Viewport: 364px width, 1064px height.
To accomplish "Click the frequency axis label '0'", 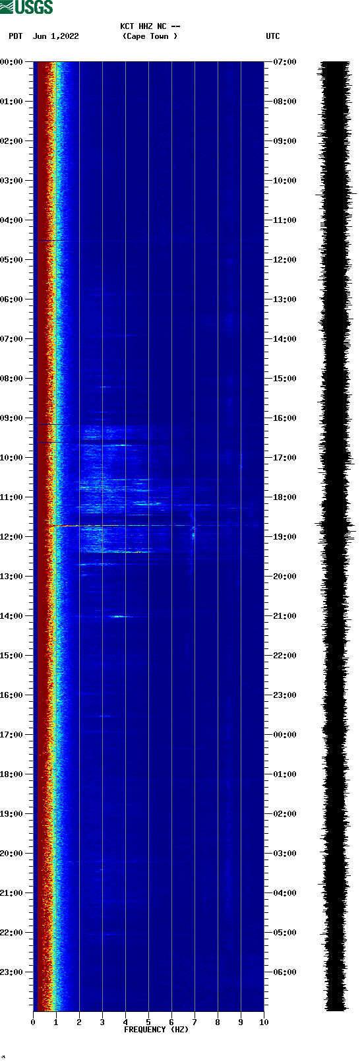I will point(33,1022).
